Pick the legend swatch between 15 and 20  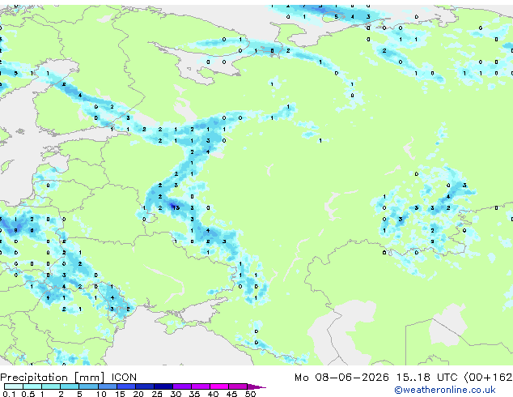125,386
